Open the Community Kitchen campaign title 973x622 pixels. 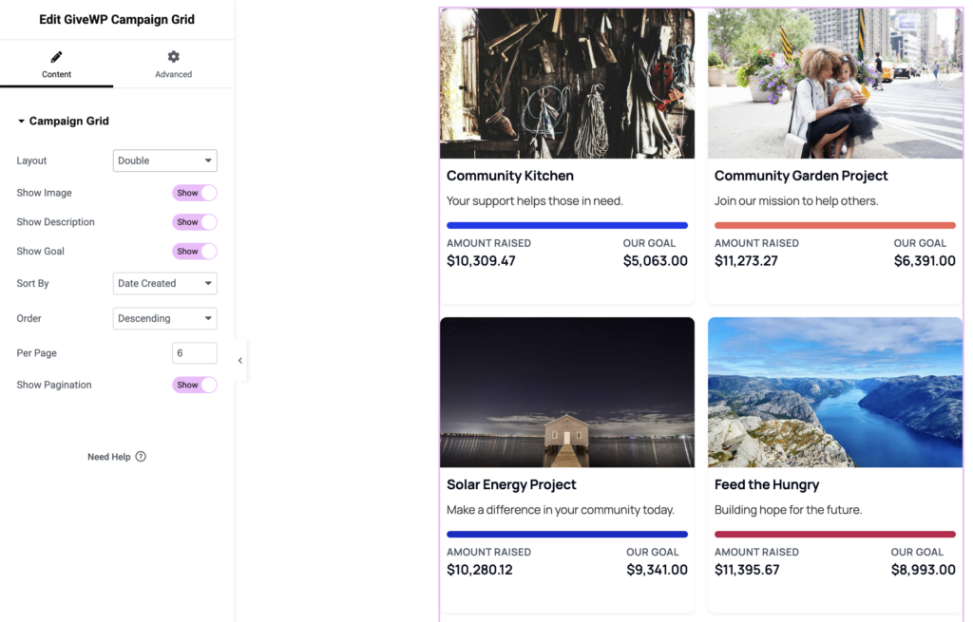click(x=510, y=176)
